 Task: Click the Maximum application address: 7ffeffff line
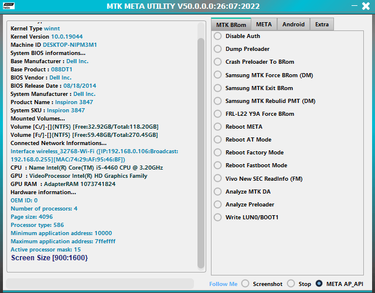coord(63,242)
